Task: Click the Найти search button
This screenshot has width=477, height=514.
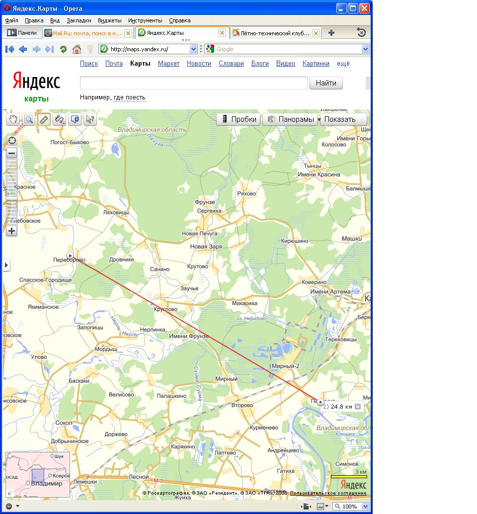Action: pos(326,83)
